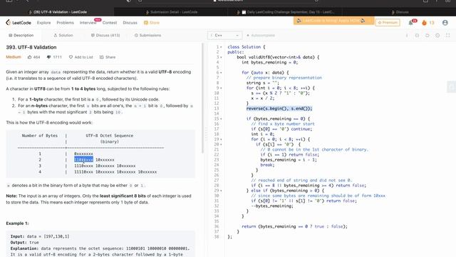This screenshot has height=257, width=456.
Task: Collapse code fold arrow at line 29
Action: point(221,191)
